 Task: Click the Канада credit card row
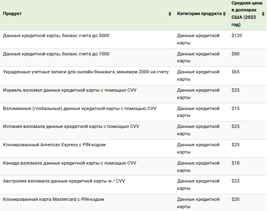pos(133,167)
